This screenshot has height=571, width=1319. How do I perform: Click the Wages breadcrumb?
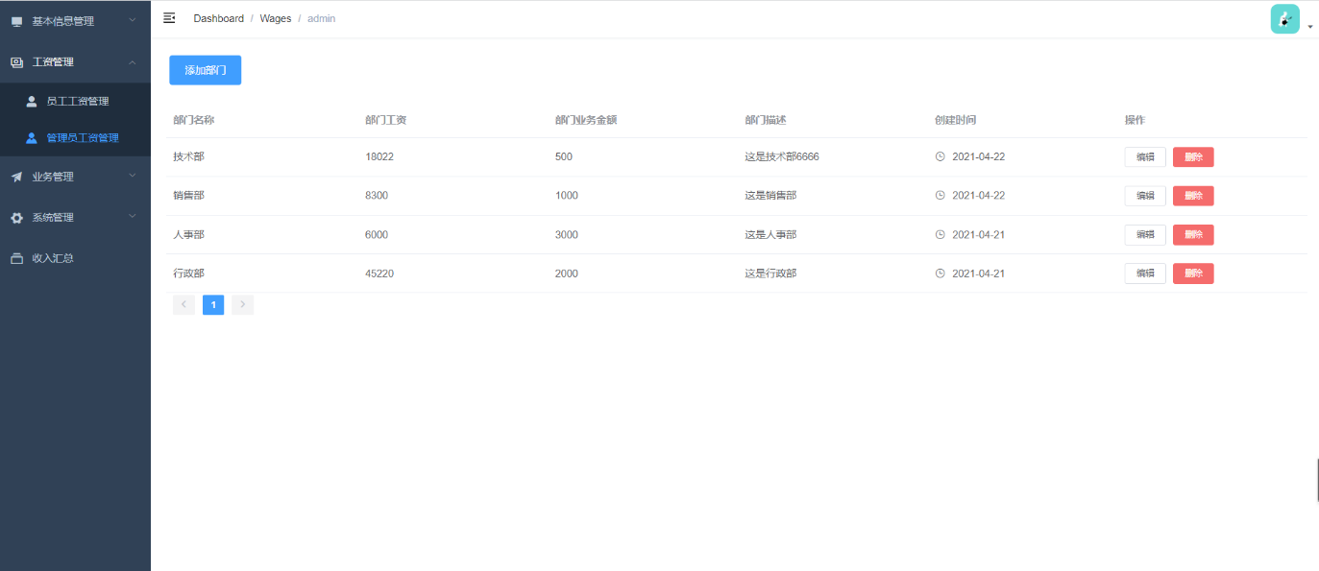(x=276, y=18)
